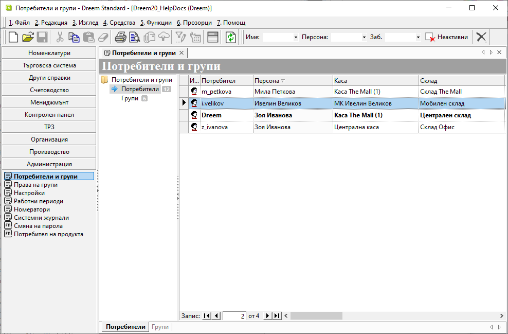Expand the Търговска система section
The height and width of the screenshot is (334, 508).
click(x=49, y=65)
